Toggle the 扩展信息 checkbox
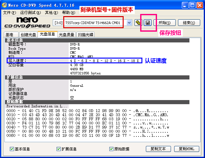This screenshot has height=158, width=205. pos(58,149)
